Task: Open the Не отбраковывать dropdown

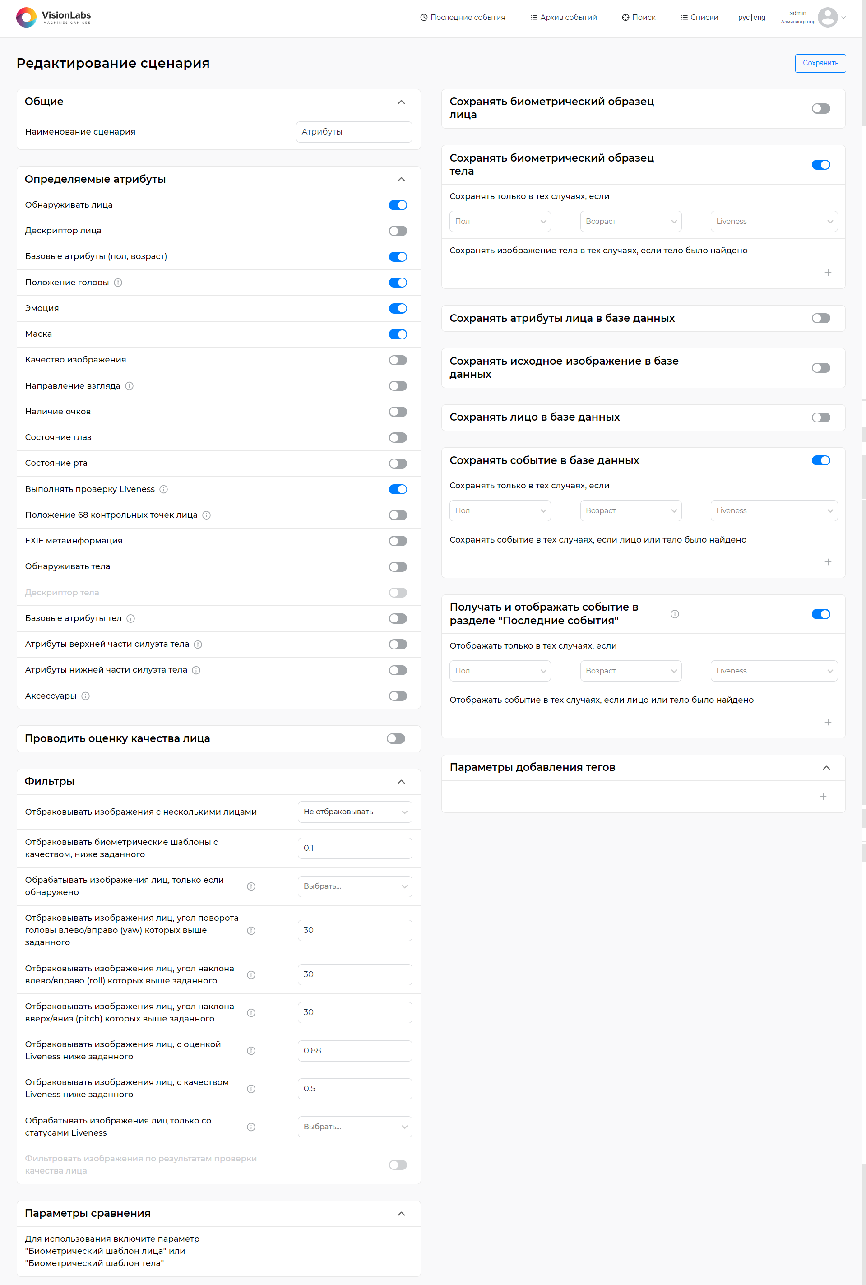Action: click(x=355, y=812)
